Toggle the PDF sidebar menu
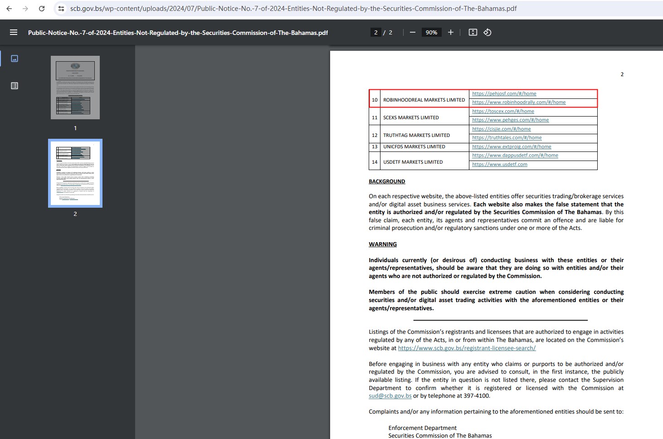The width and height of the screenshot is (663, 439). pyautogui.click(x=14, y=33)
